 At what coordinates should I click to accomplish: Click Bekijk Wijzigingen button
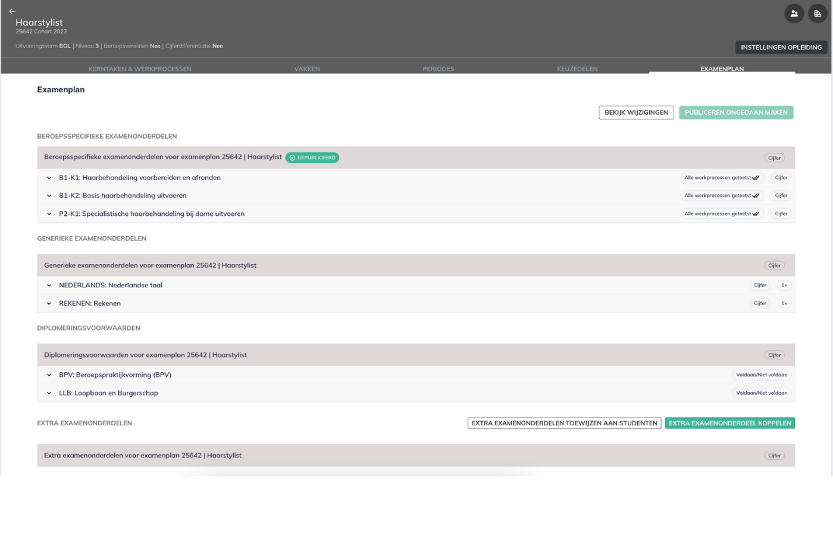636,112
